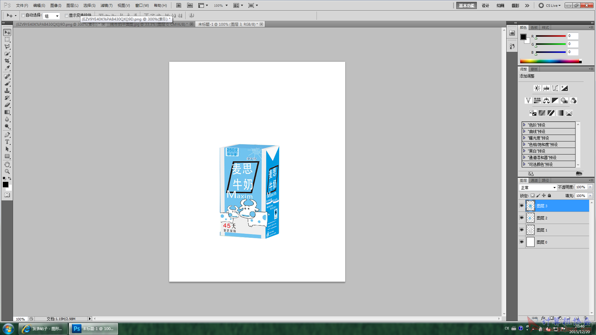Open the blend mode 正常 dropdown

click(538, 188)
